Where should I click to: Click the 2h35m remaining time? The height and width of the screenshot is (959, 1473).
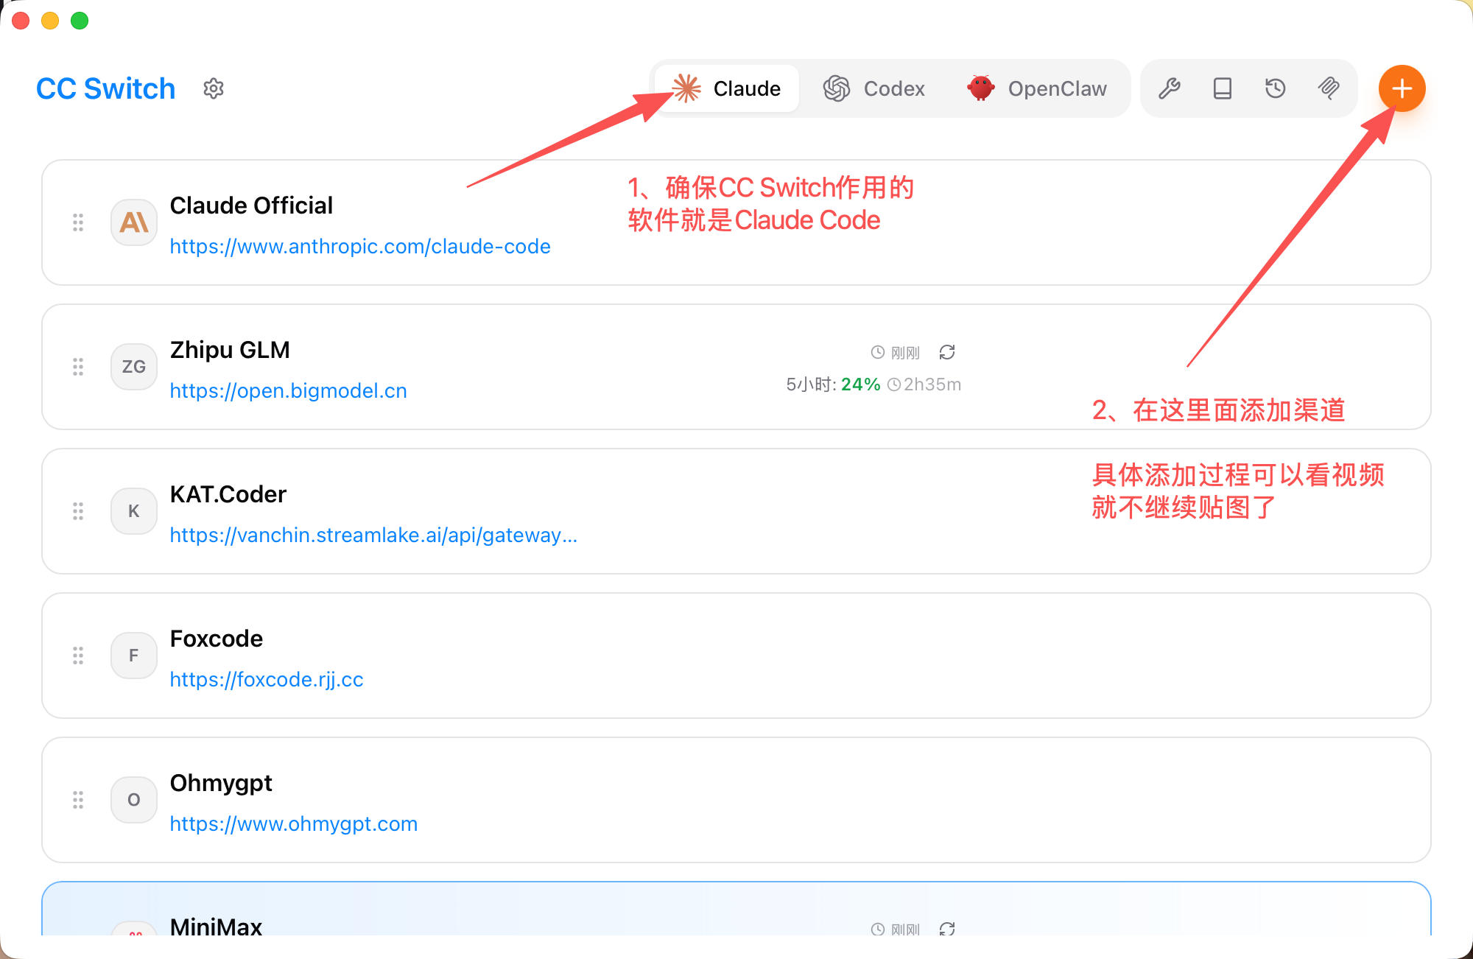(x=932, y=384)
